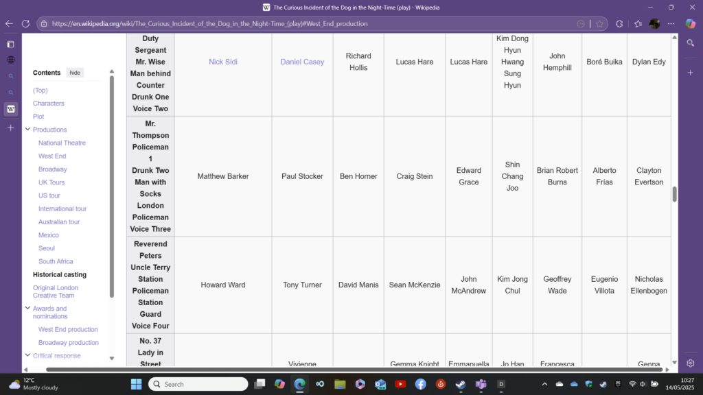Open Facebook from the taskbar

421,384
